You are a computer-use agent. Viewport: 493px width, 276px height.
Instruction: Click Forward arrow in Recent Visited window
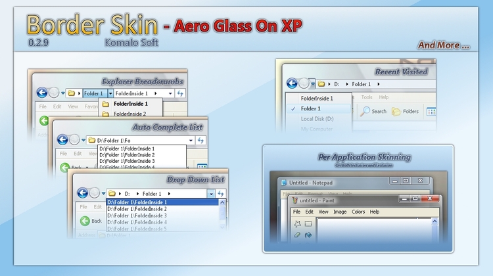point(304,83)
